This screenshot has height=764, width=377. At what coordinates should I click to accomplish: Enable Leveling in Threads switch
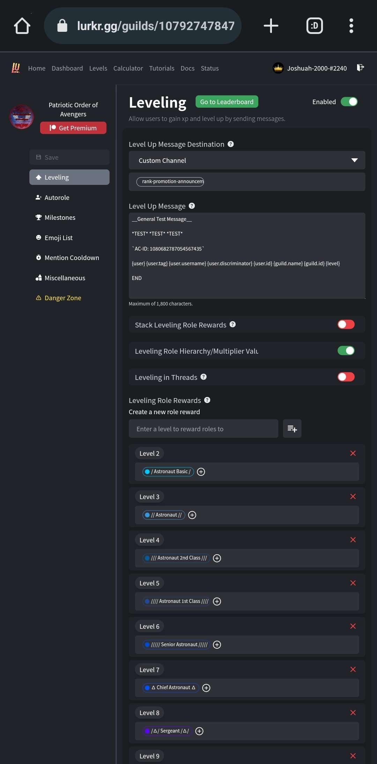346,377
